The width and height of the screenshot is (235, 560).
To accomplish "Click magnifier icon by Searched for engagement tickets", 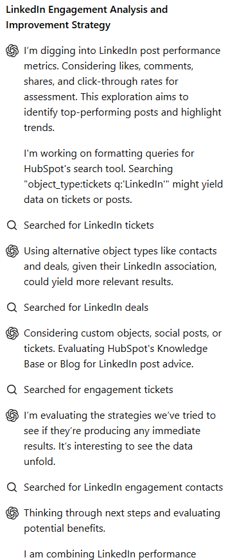I will 12,390.
